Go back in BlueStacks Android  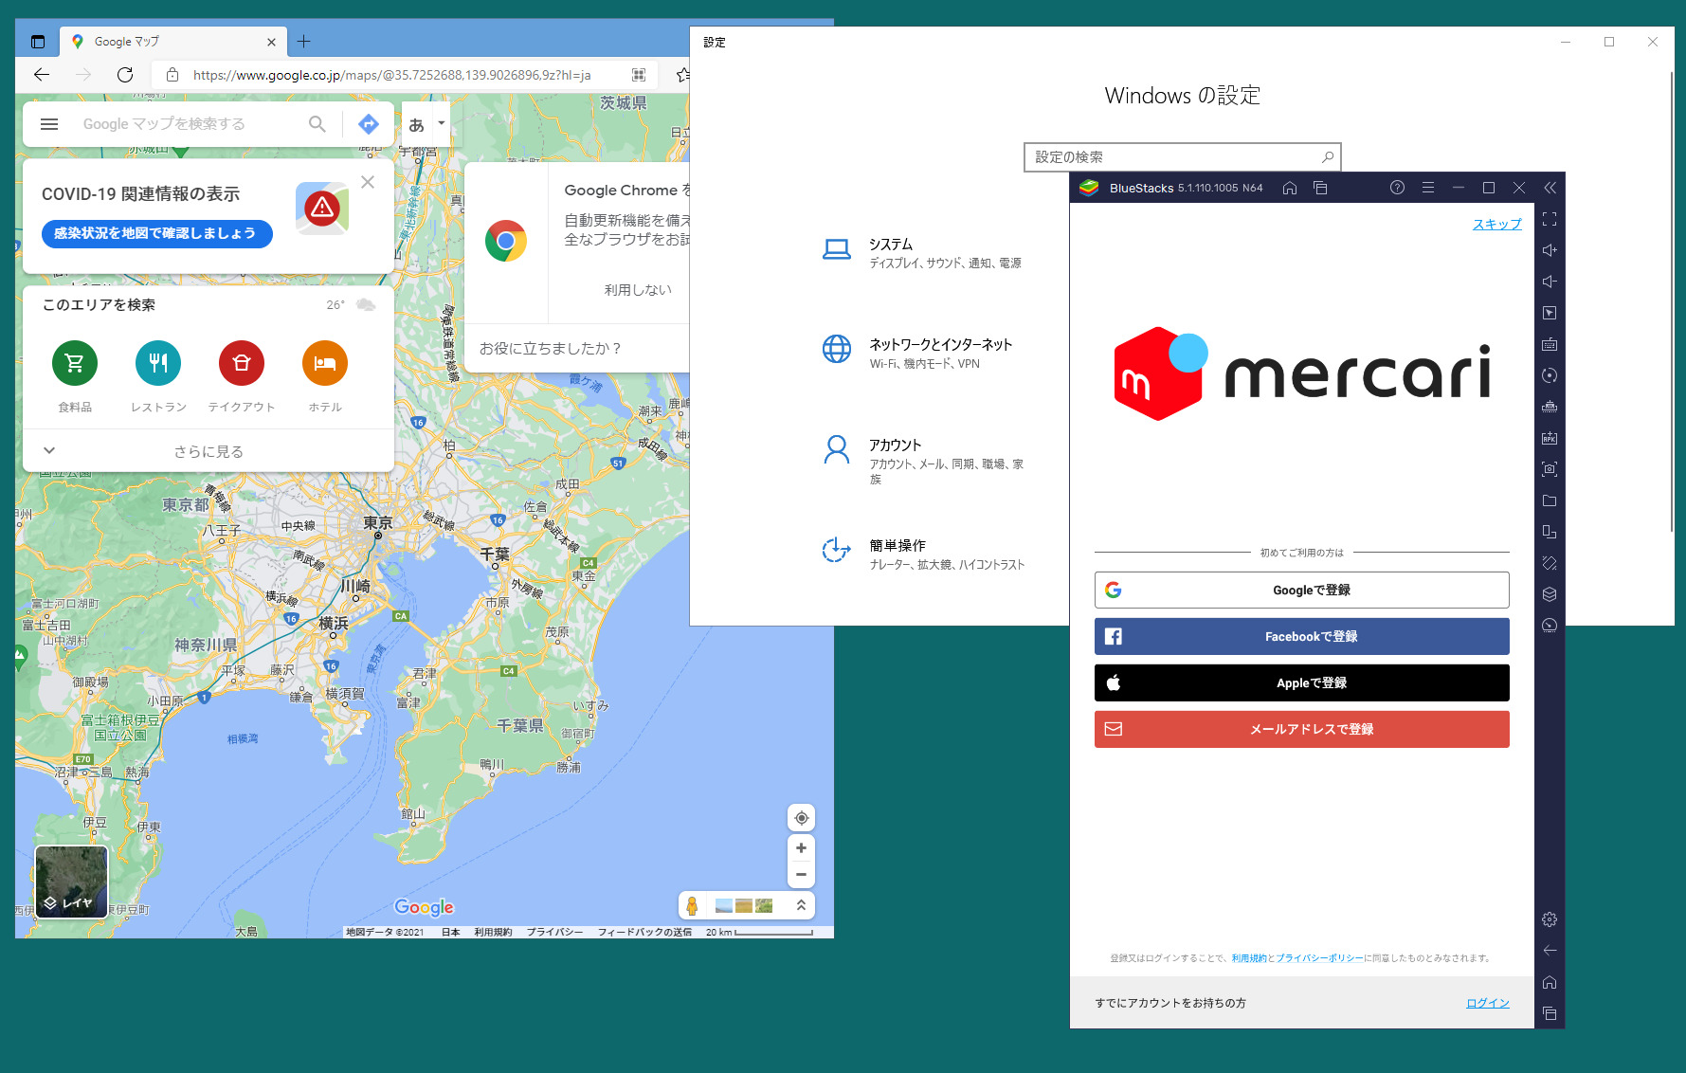(1550, 951)
